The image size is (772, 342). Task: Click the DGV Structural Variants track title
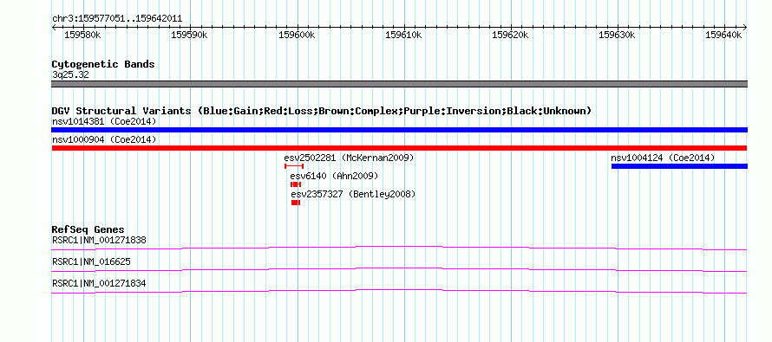(322, 111)
